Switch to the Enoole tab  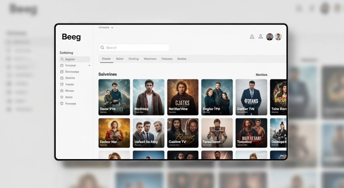click(x=106, y=59)
